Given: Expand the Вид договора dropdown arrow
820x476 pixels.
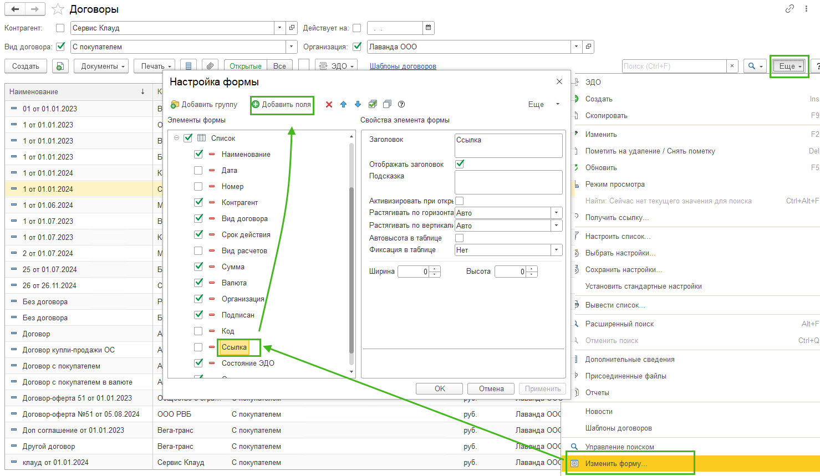Looking at the screenshot, I should pos(292,47).
